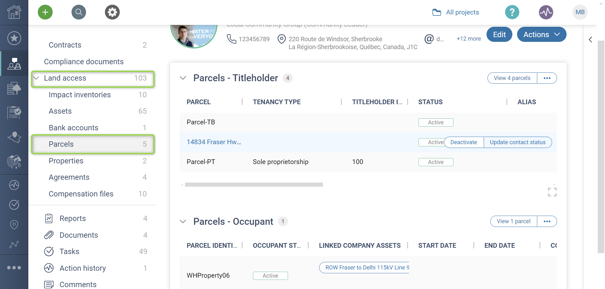Click the Titleholder table horizontal scrollbar
The height and width of the screenshot is (289, 605).
click(x=254, y=185)
